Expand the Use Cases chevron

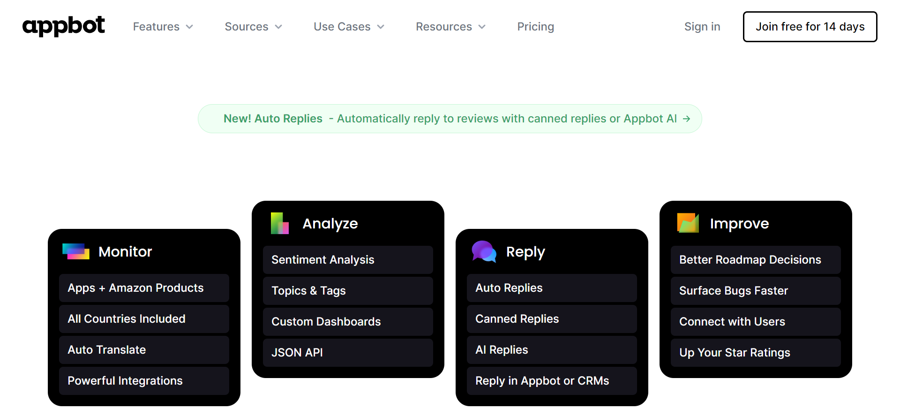pyautogui.click(x=381, y=27)
